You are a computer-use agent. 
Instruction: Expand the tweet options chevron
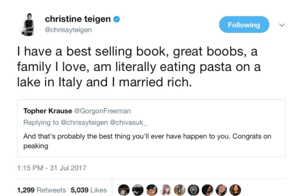click(282, 25)
